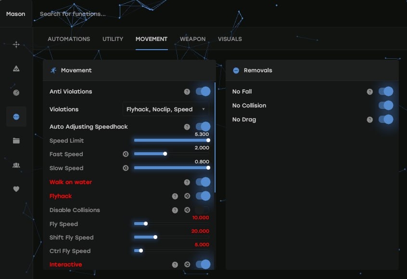This screenshot has height=279, width=407.
Task: Click the group users sidebar icon
Action: pos(16,165)
